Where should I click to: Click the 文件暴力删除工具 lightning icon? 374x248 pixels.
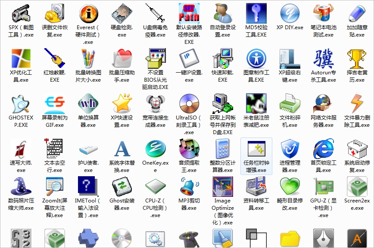pyautogui.click(x=357, y=103)
